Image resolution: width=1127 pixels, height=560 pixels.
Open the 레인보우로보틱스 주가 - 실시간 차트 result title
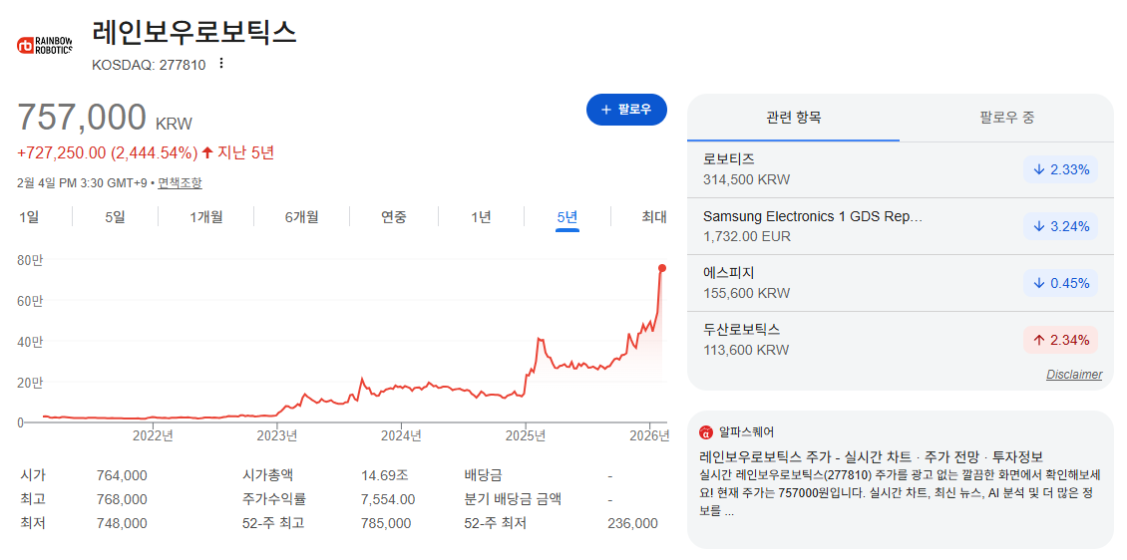pos(871,457)
